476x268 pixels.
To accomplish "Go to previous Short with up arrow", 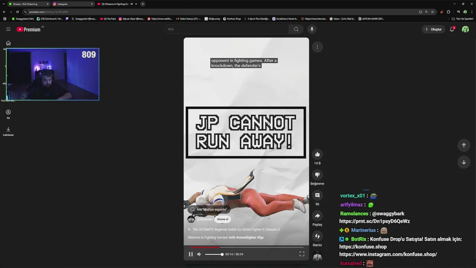I will pyautogui.click(x=464, y=145).
